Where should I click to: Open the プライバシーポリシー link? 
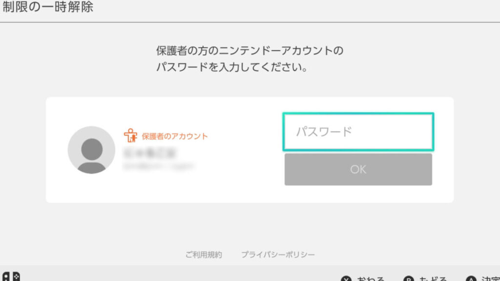coord(278,255)
